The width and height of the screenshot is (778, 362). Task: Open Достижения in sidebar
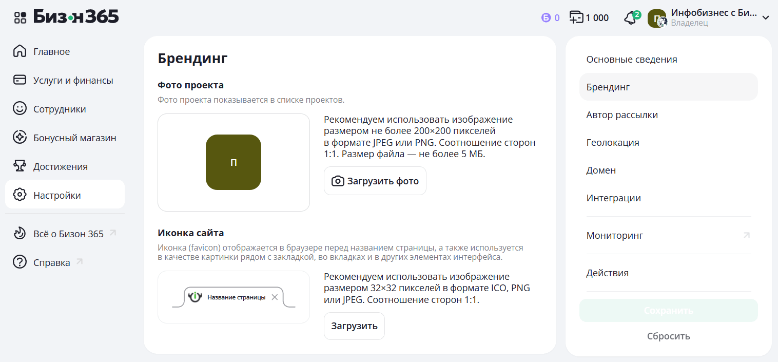pos(60,167)
